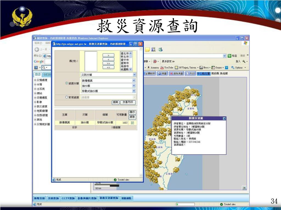Image resolution: width=281 pixels, height=210 pixels.
Task: Expand the 土石流 tree node
Action: click(35, 89)
